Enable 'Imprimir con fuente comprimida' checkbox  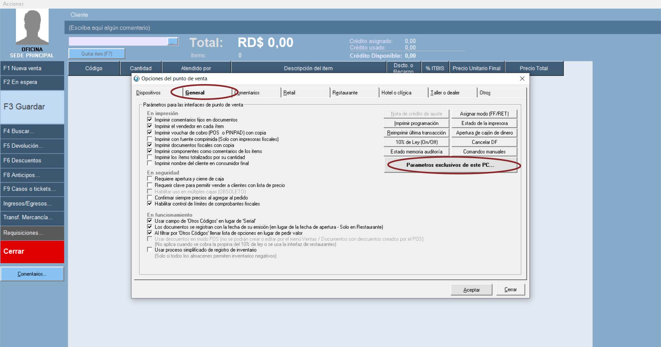coord(150,139)
